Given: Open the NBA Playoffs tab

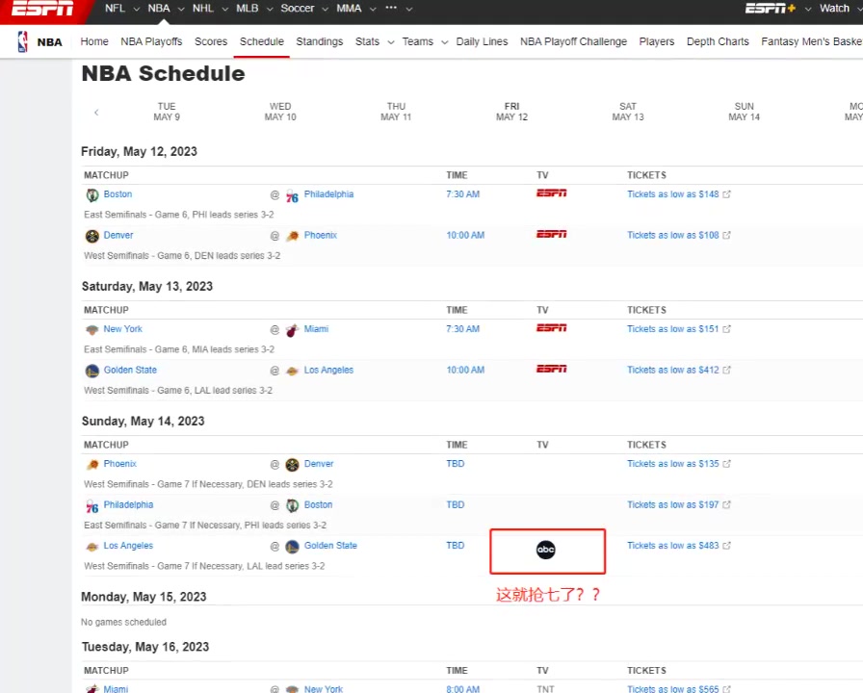Looking at the screenshot, I should click(151, 41).
